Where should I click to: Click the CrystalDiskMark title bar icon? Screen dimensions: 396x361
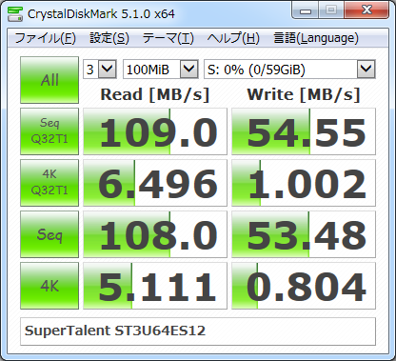(15, 13)
